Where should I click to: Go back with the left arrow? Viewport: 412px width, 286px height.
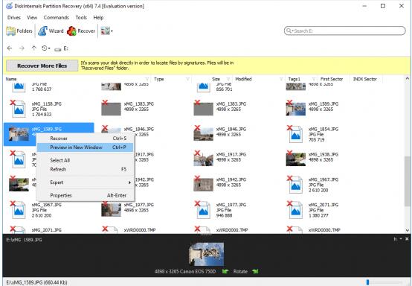click(x=10, y=48)
